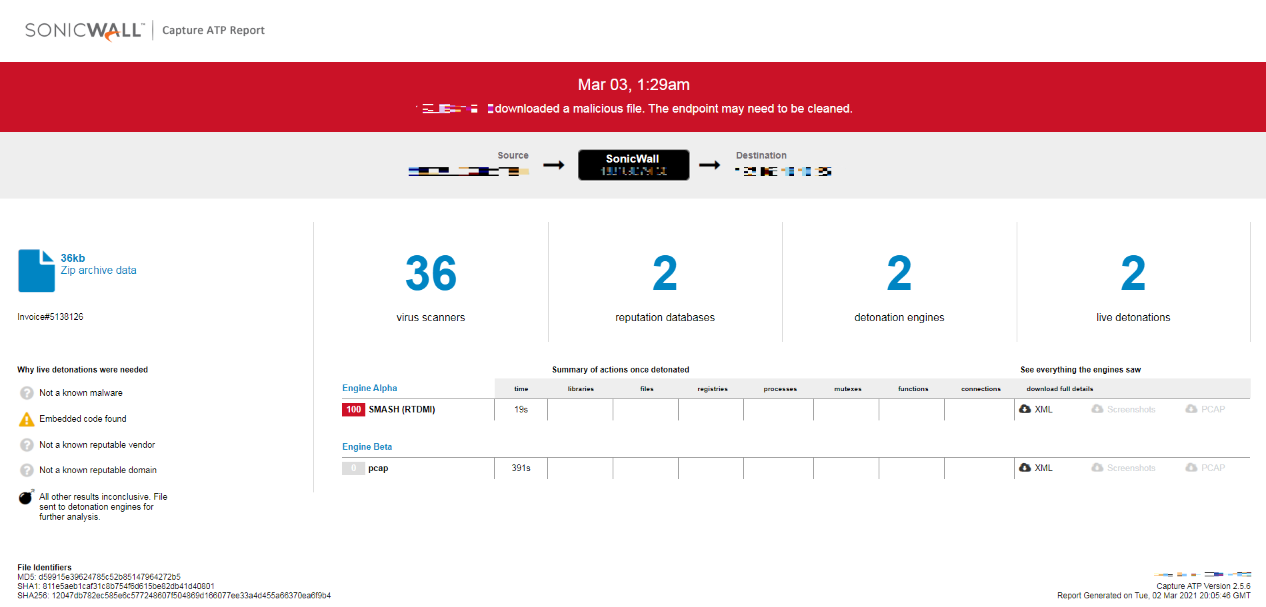Screen dimensions: 1266x607
Task: Click the 391s time cell
Action: point(521,468)
